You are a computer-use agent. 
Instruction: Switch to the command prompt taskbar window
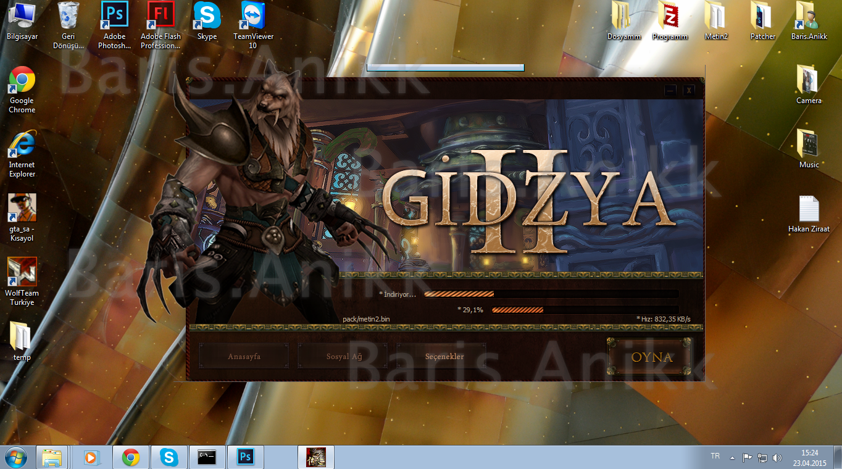click(207, 457)
